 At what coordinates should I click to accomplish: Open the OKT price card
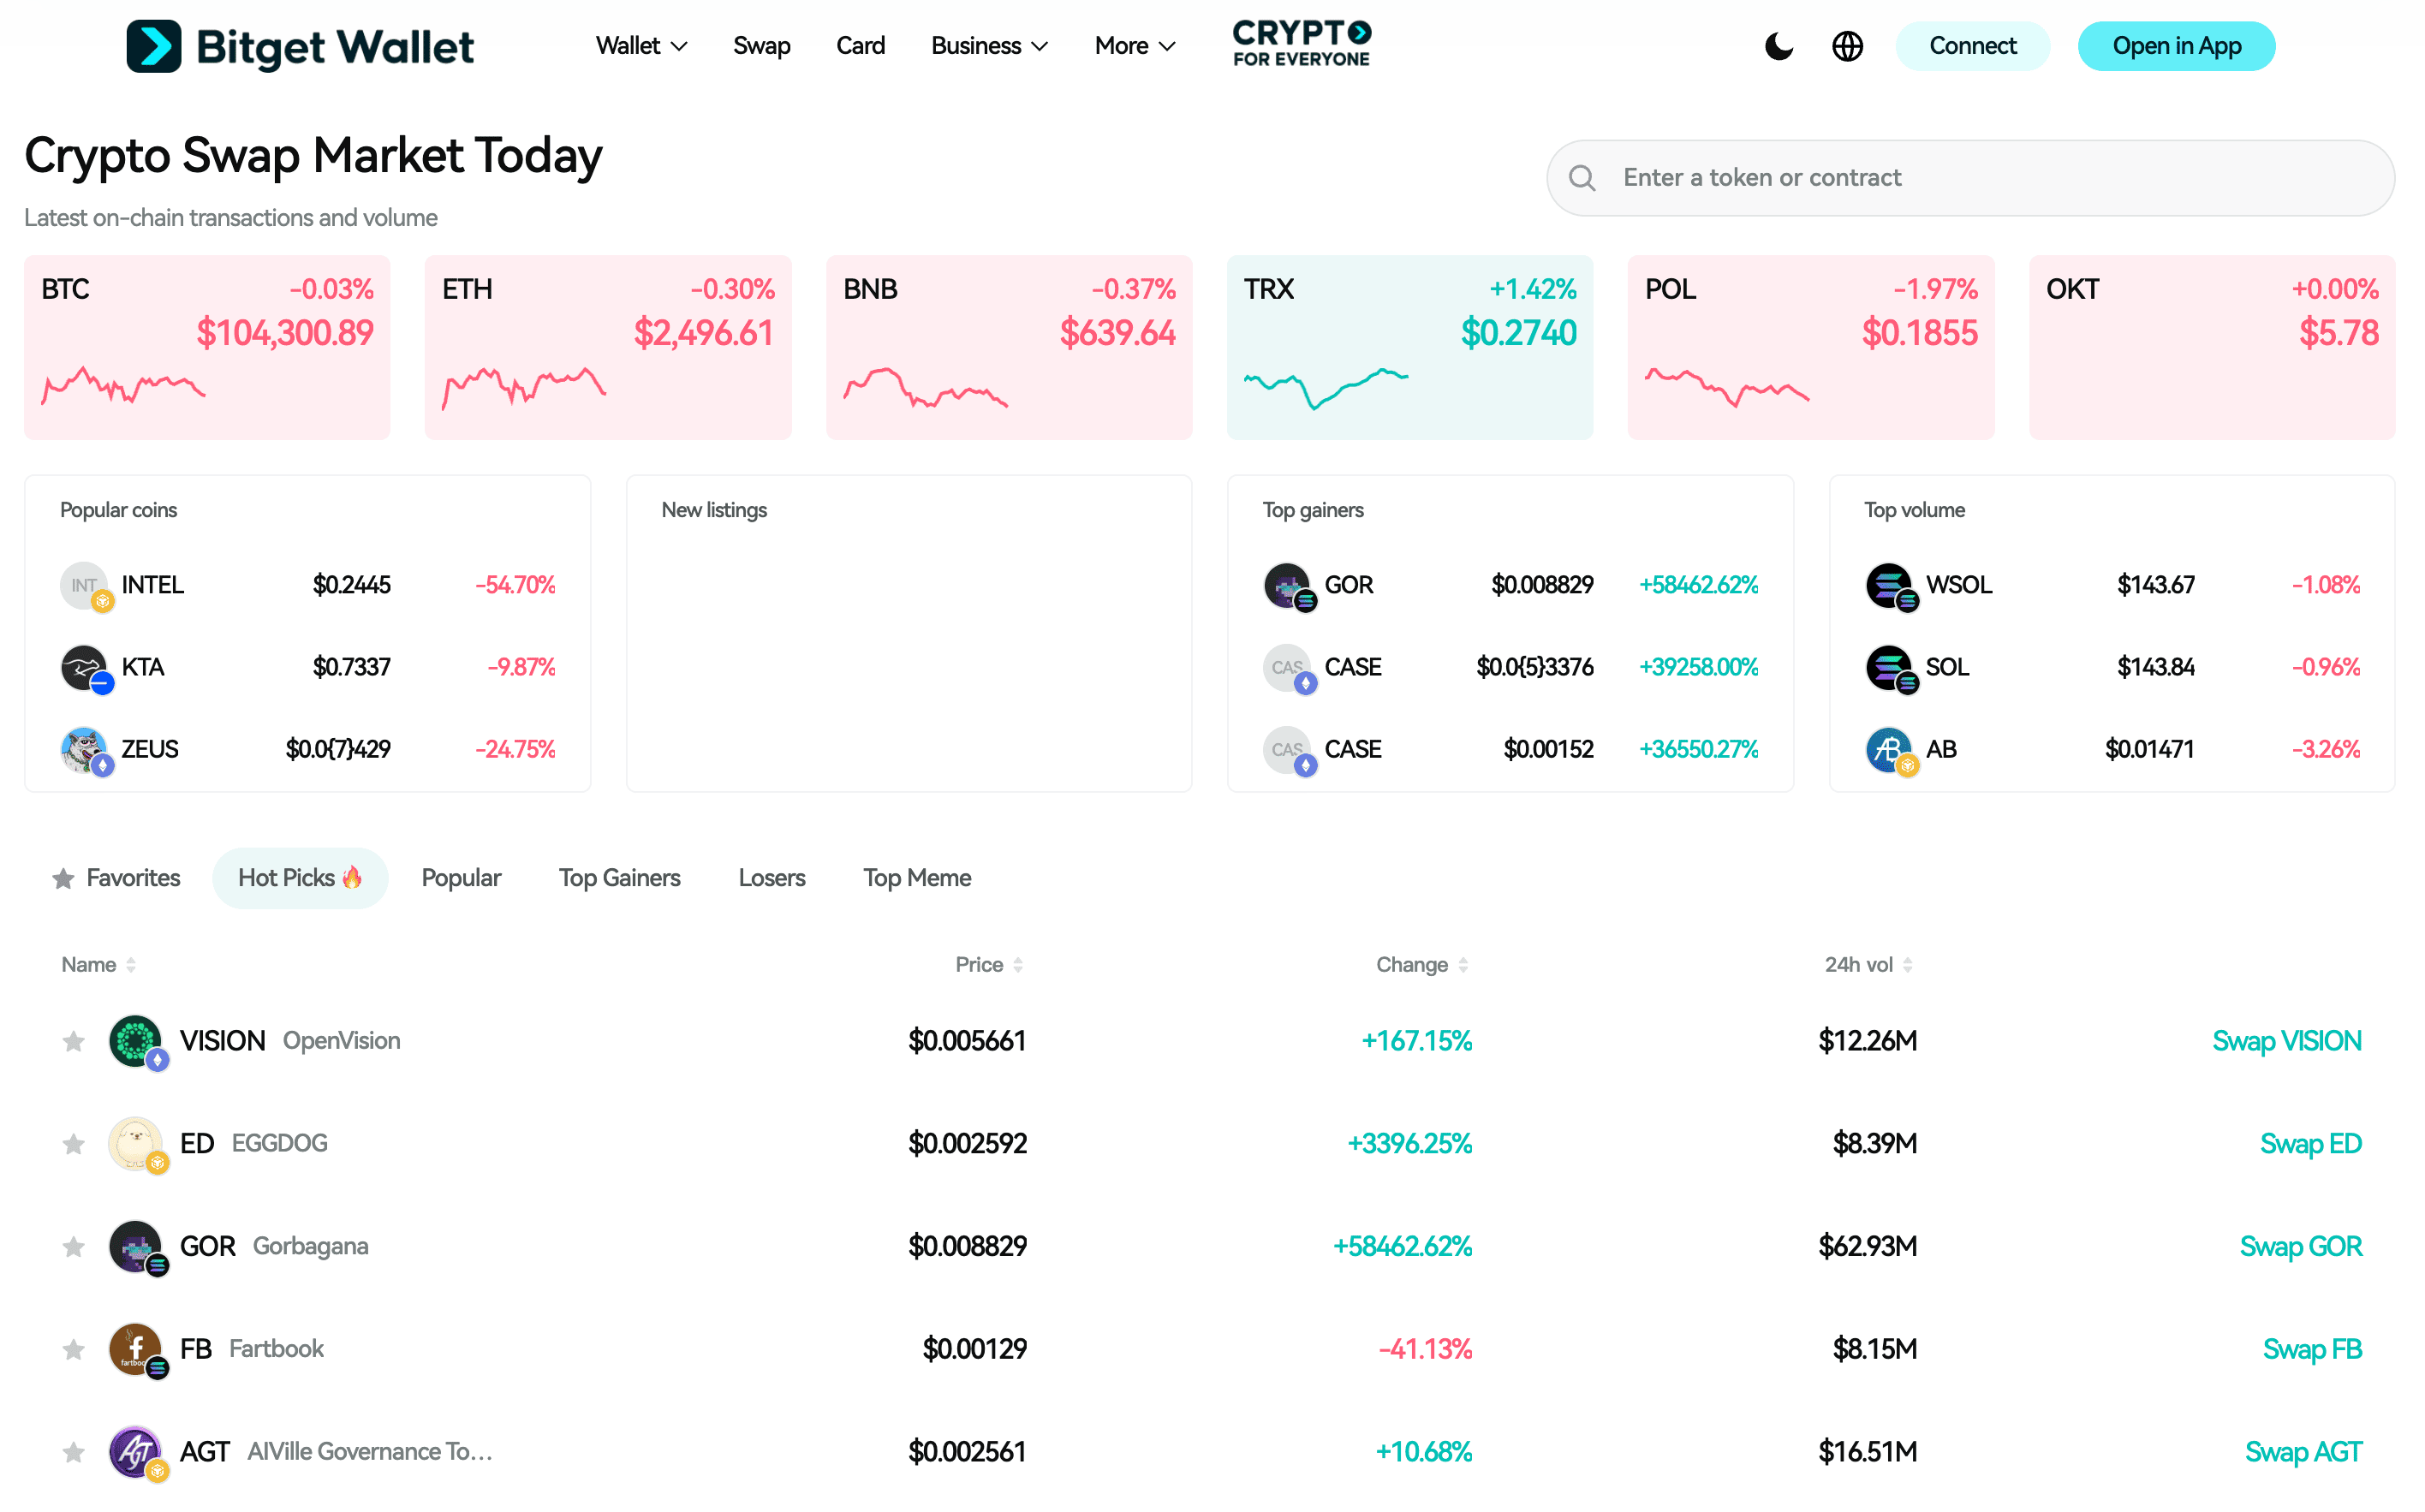coord(2212,347)
